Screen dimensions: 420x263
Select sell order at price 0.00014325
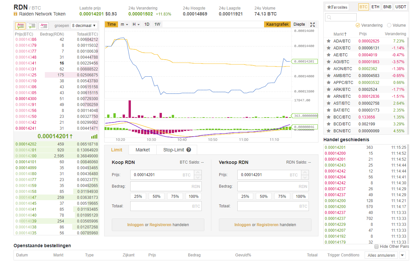(x=57, y=75)
